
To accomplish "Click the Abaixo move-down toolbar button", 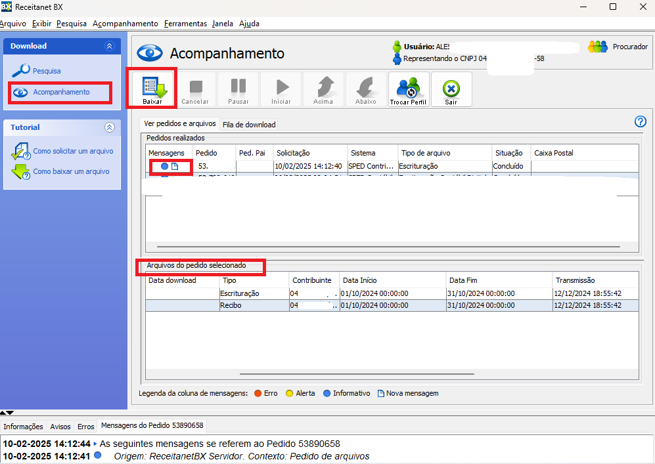I will coord(366,89).
